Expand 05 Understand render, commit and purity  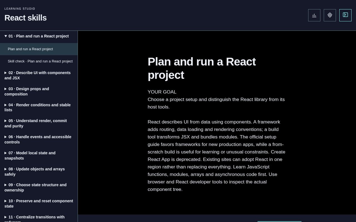point(39,123)
